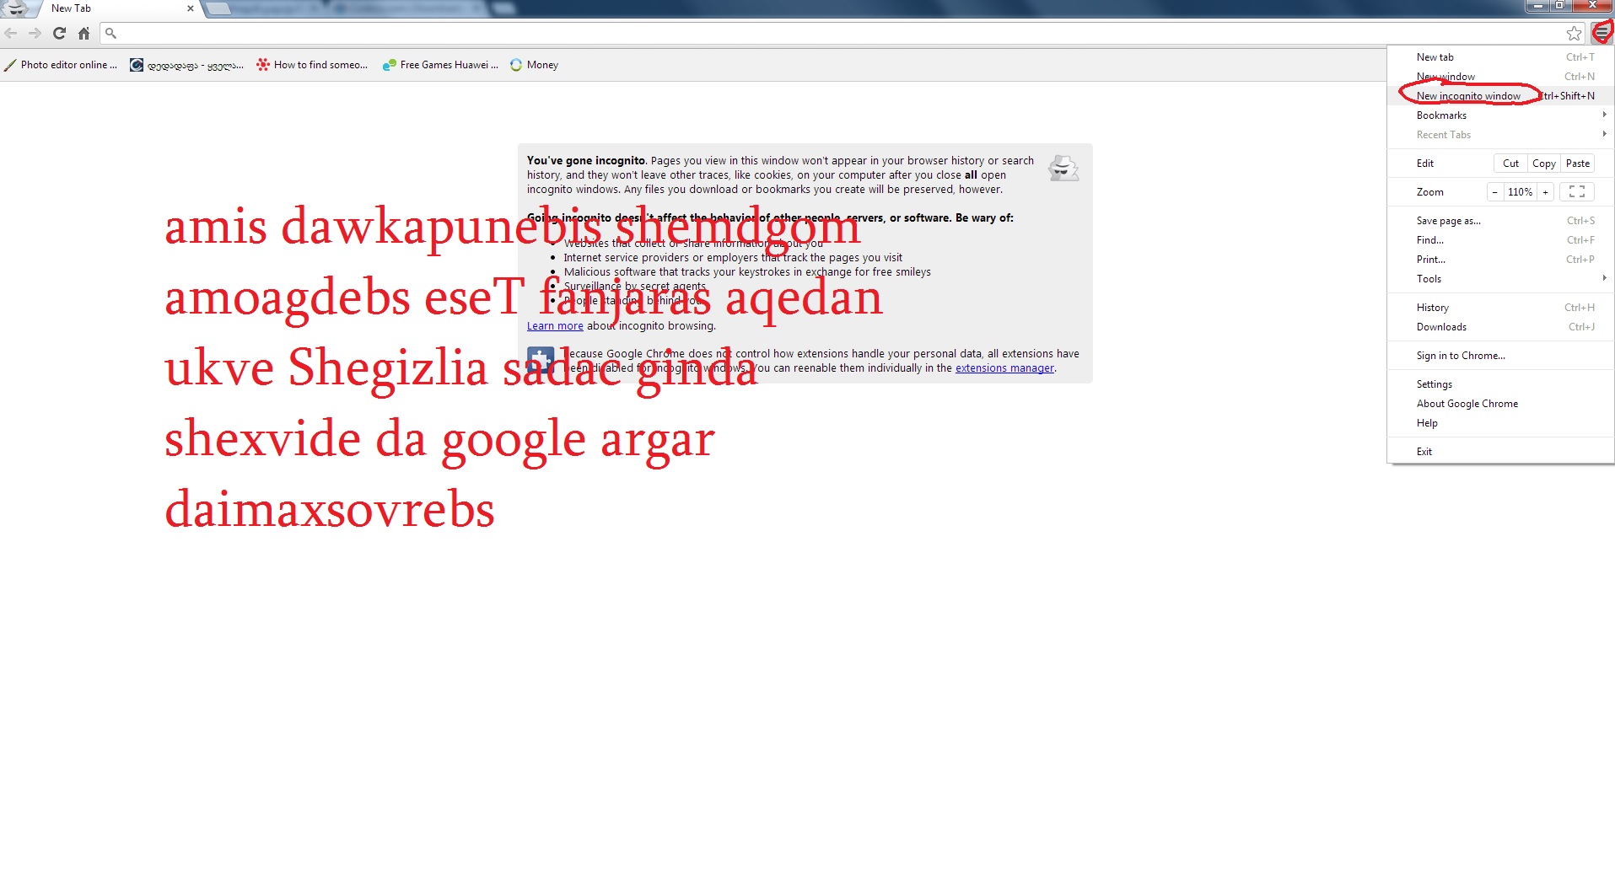The height and width of the screenshot is (869, 1615).
Task: Choose Print from the menu
Action: pos(1500,260)
